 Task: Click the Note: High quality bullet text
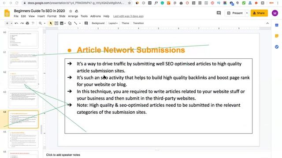pyautogui.click(x=159, y=108)
